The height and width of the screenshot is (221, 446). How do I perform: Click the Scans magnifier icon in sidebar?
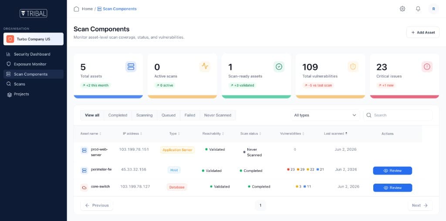(x=9, y=84)
